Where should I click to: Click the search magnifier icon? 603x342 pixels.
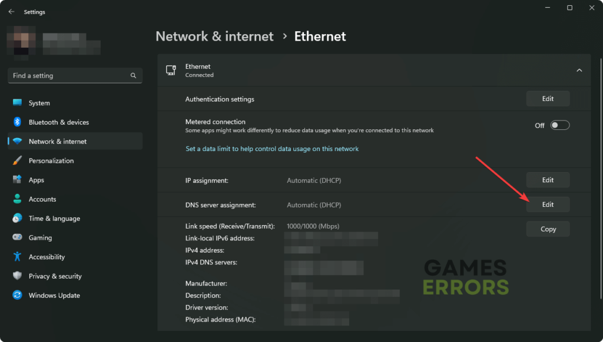133,76
